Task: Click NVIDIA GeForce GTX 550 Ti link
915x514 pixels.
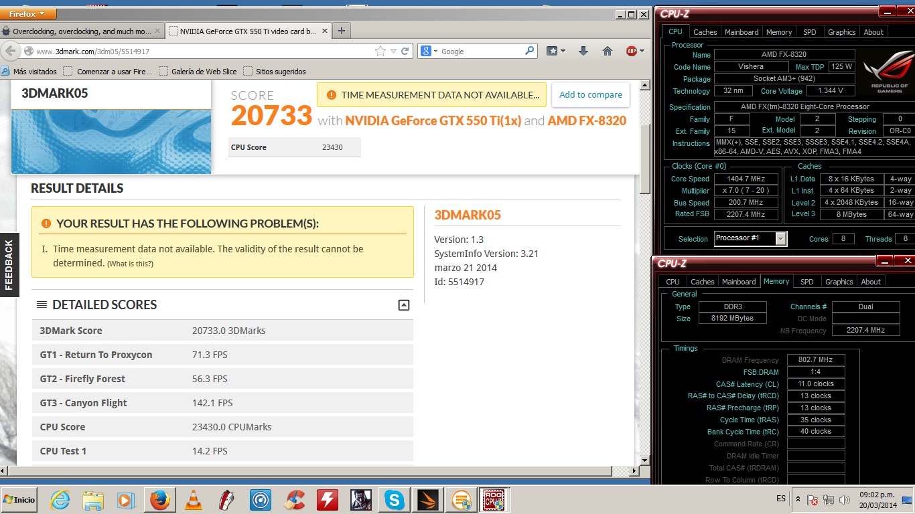Action: (x=433, y=121)
